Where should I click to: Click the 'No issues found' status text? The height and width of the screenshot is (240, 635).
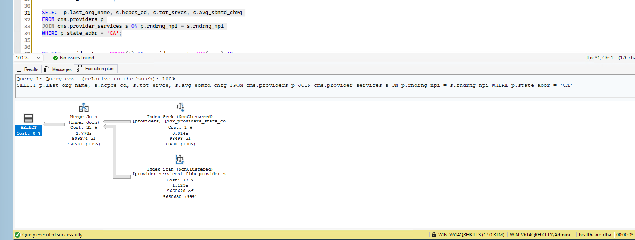click(x=77, y=58)
